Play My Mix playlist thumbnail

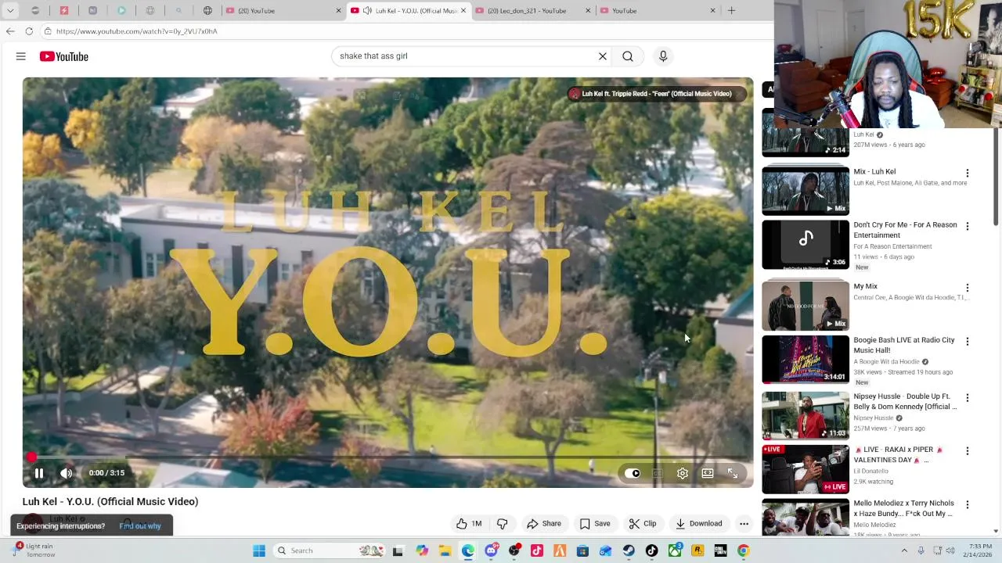(806, 306)
